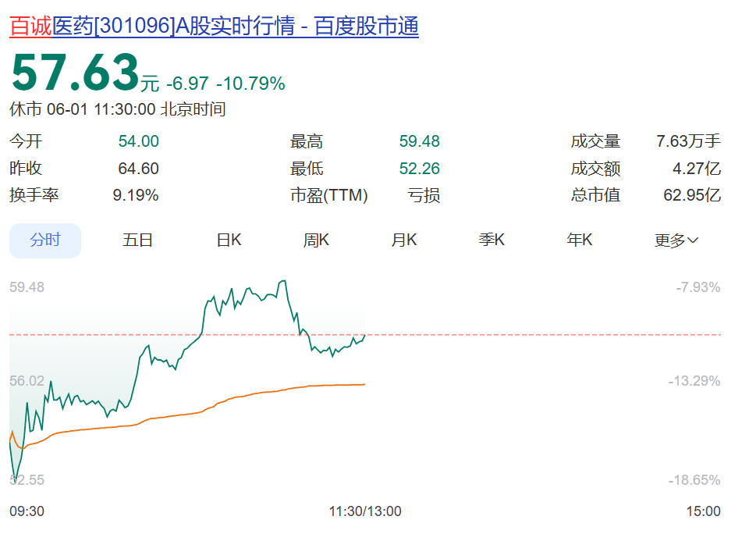
Task: Switch to the 日K chart tab
Action: click(229, 240)
